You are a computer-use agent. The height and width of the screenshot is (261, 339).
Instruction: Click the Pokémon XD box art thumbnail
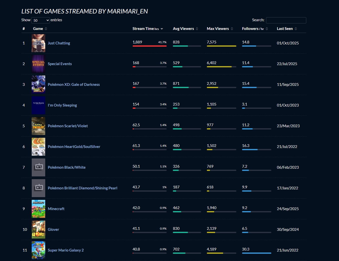pyautogui.click(x=38, y=85)
